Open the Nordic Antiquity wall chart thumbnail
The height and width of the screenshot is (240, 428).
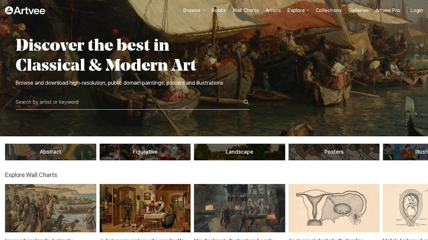[50, 208]
